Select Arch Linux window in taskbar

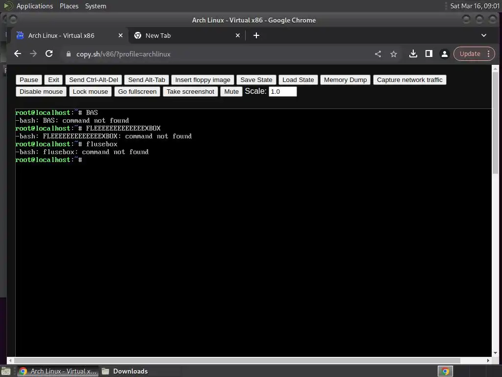pyautogui.click(x=58, y=371)
